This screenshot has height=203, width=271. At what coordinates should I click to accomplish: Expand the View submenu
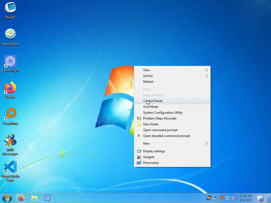point(172,70)
